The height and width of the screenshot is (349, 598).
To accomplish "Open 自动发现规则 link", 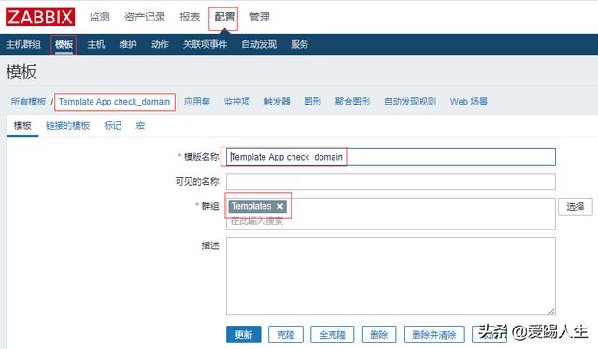I will pyautogui.click(x=410, y=102).
